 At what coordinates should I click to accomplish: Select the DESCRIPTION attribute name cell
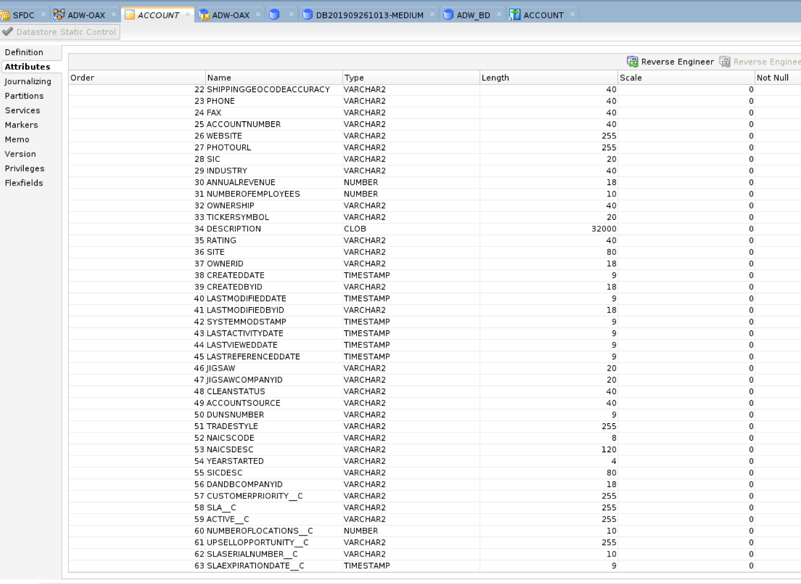click(x=234, y=229)
